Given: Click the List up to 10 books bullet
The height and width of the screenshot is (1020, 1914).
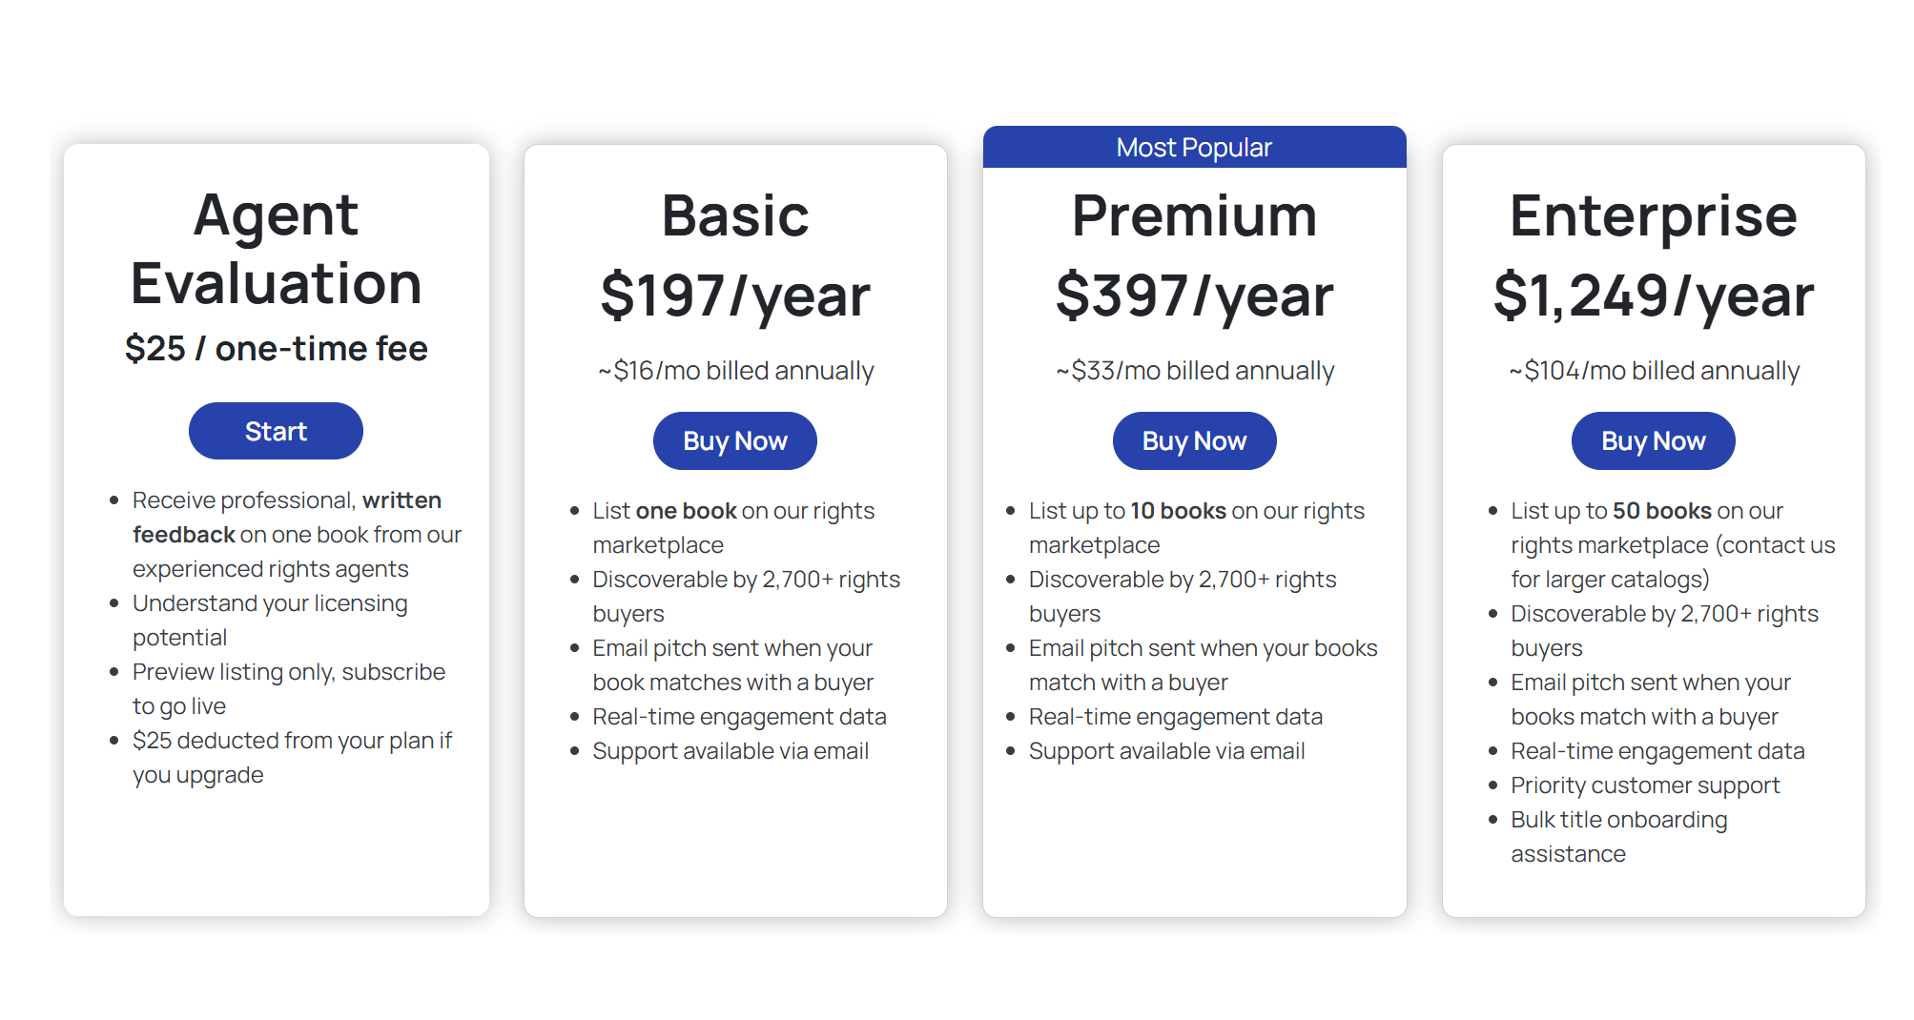Looking at the screenshot, I should tap(1196, 527).
